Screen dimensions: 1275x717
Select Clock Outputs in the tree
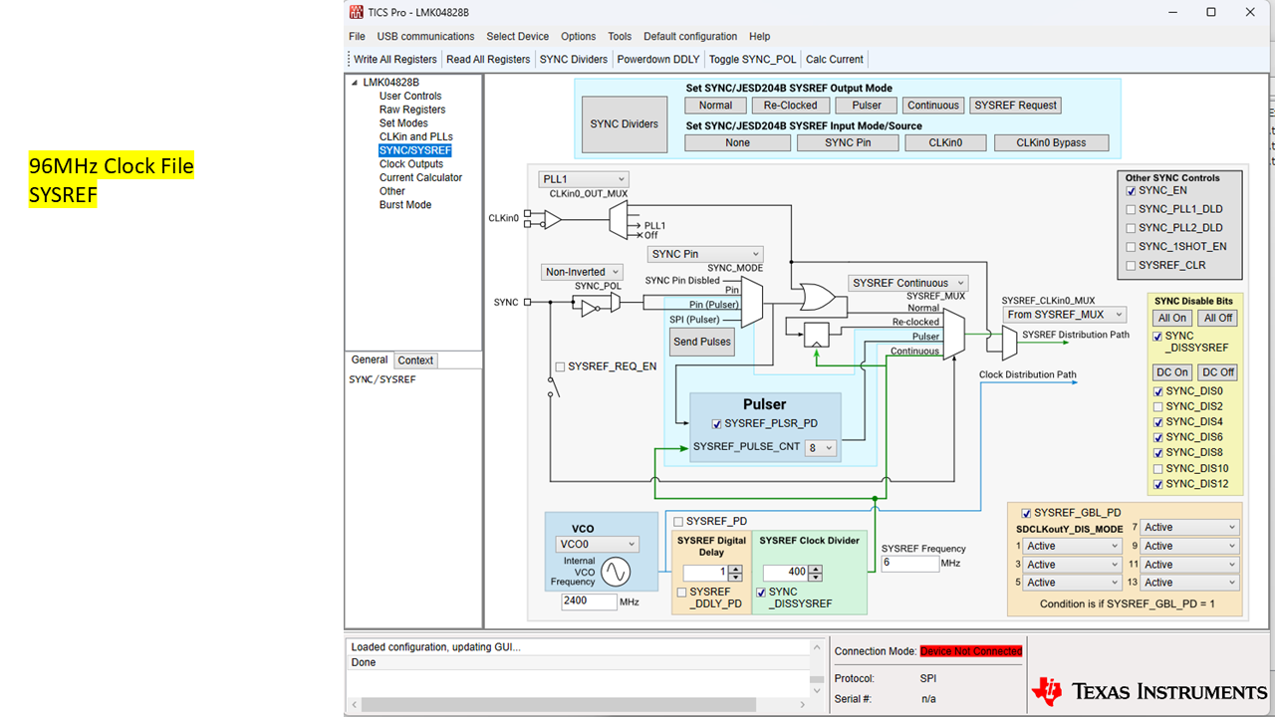(x=411, y=164)
